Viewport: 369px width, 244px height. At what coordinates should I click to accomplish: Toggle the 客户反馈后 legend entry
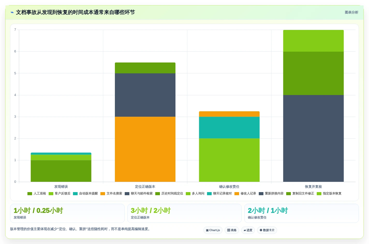[60, 193]
